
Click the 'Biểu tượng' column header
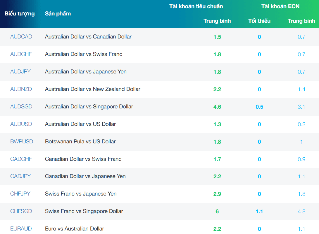tap(20, 14)
